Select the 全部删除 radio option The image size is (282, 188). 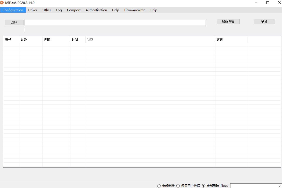coord(159,186)
